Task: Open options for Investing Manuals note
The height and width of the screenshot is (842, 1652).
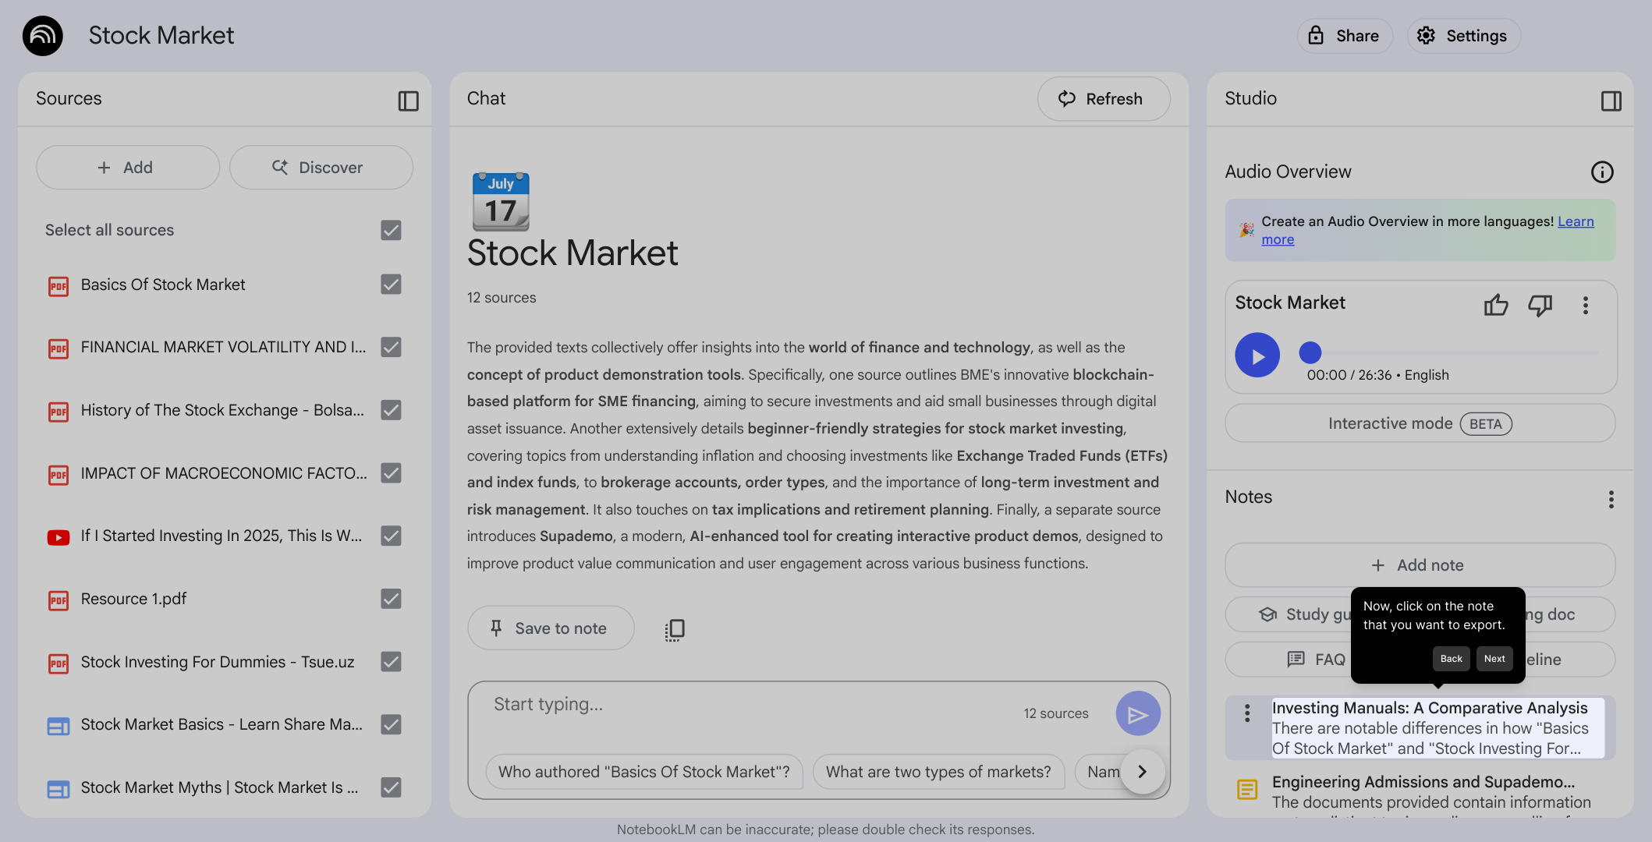Action: click(1246, 713)
